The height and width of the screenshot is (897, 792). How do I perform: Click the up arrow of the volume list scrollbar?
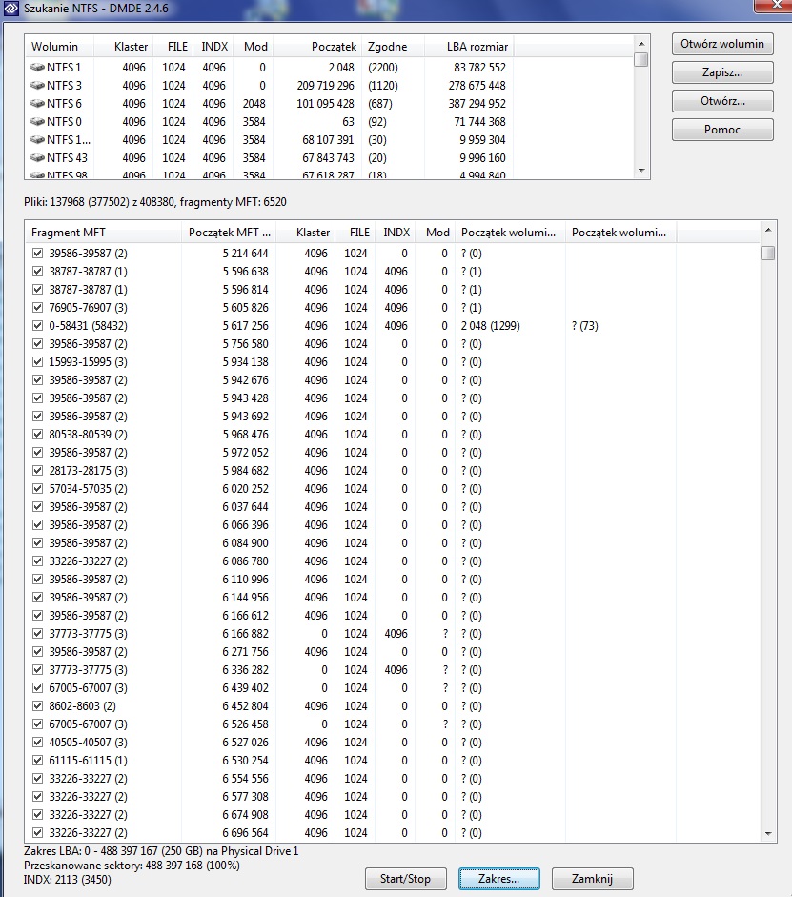pyautogui.click(x=641, y=44)
